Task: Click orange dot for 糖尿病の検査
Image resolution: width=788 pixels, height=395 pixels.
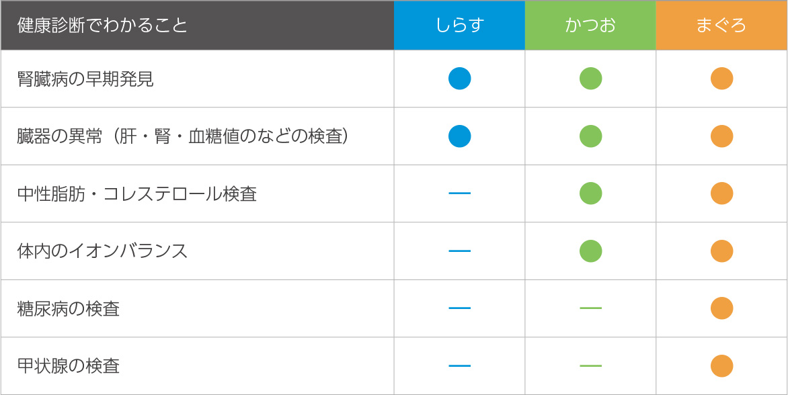Action: click(721, 308)
